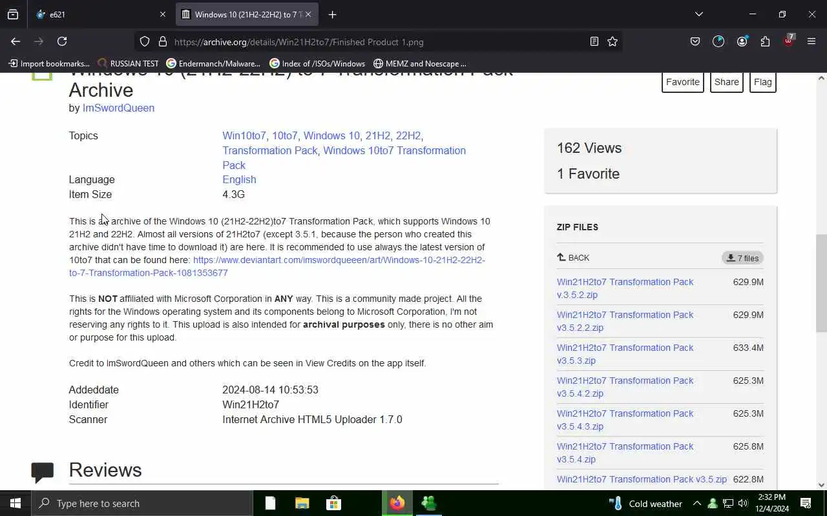Viewport: 827px width, 516px height.
Task: Click the Share button
Action: pyautogui.click(x=726, y=82)
